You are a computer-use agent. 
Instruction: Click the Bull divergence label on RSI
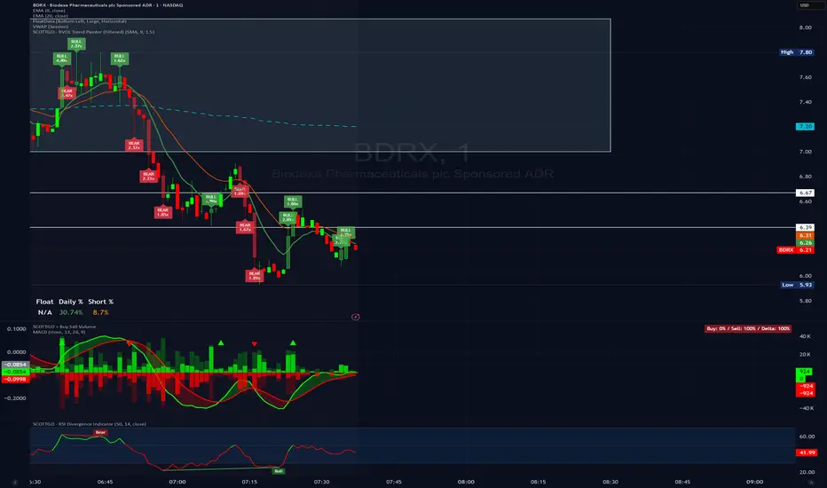(279, 471)
